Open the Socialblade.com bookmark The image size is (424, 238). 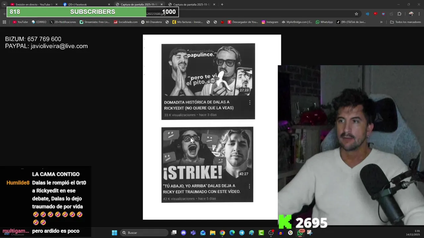(x=126, y=22)
